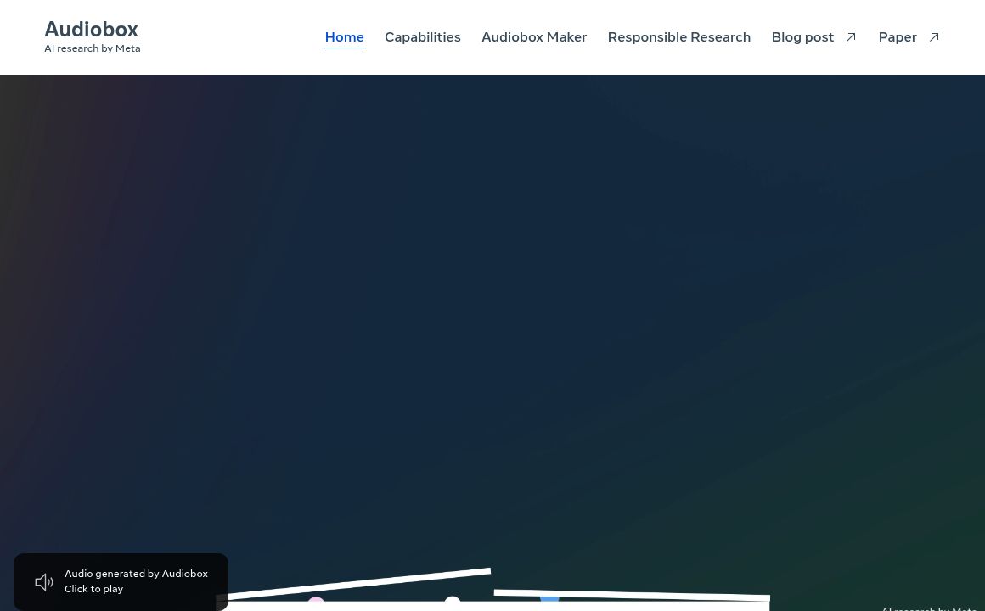
Task: Select the Home navigation item
Action: [x=344, y=37]
